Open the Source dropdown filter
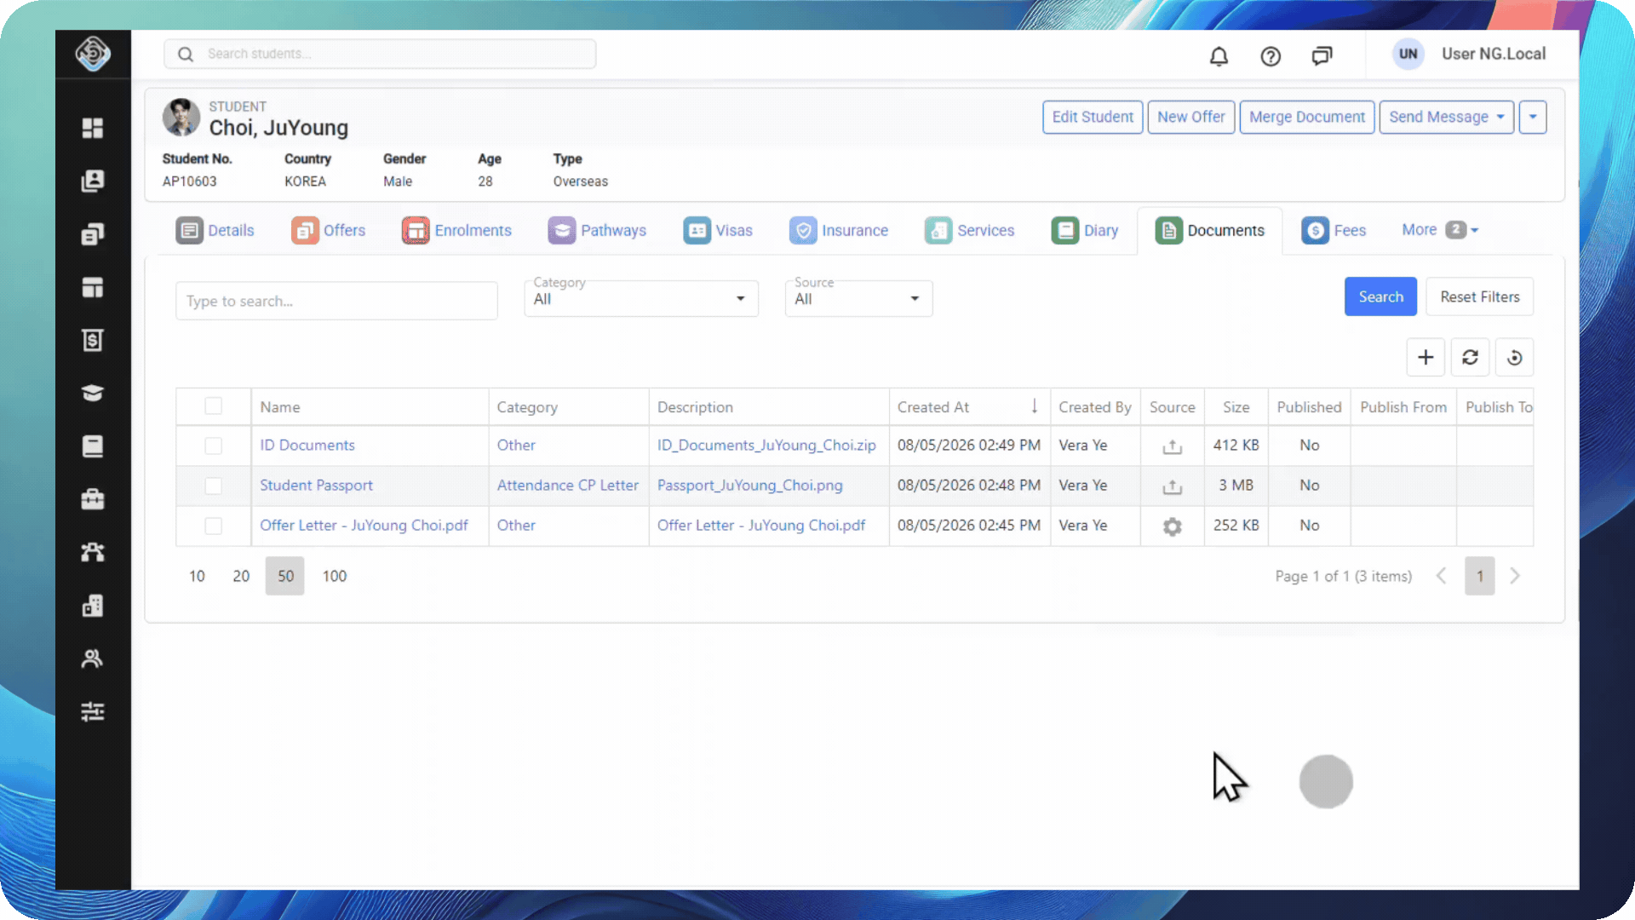This screenshot has width=1635, height=920. tap(858, 298)
